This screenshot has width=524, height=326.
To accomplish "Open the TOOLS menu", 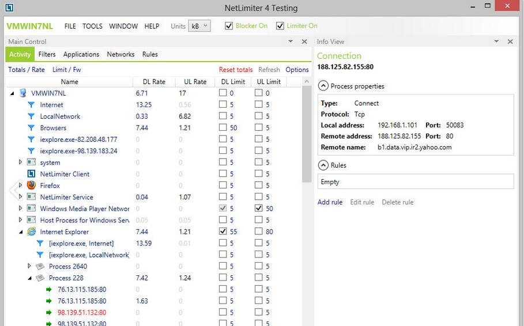I will 93,26.
